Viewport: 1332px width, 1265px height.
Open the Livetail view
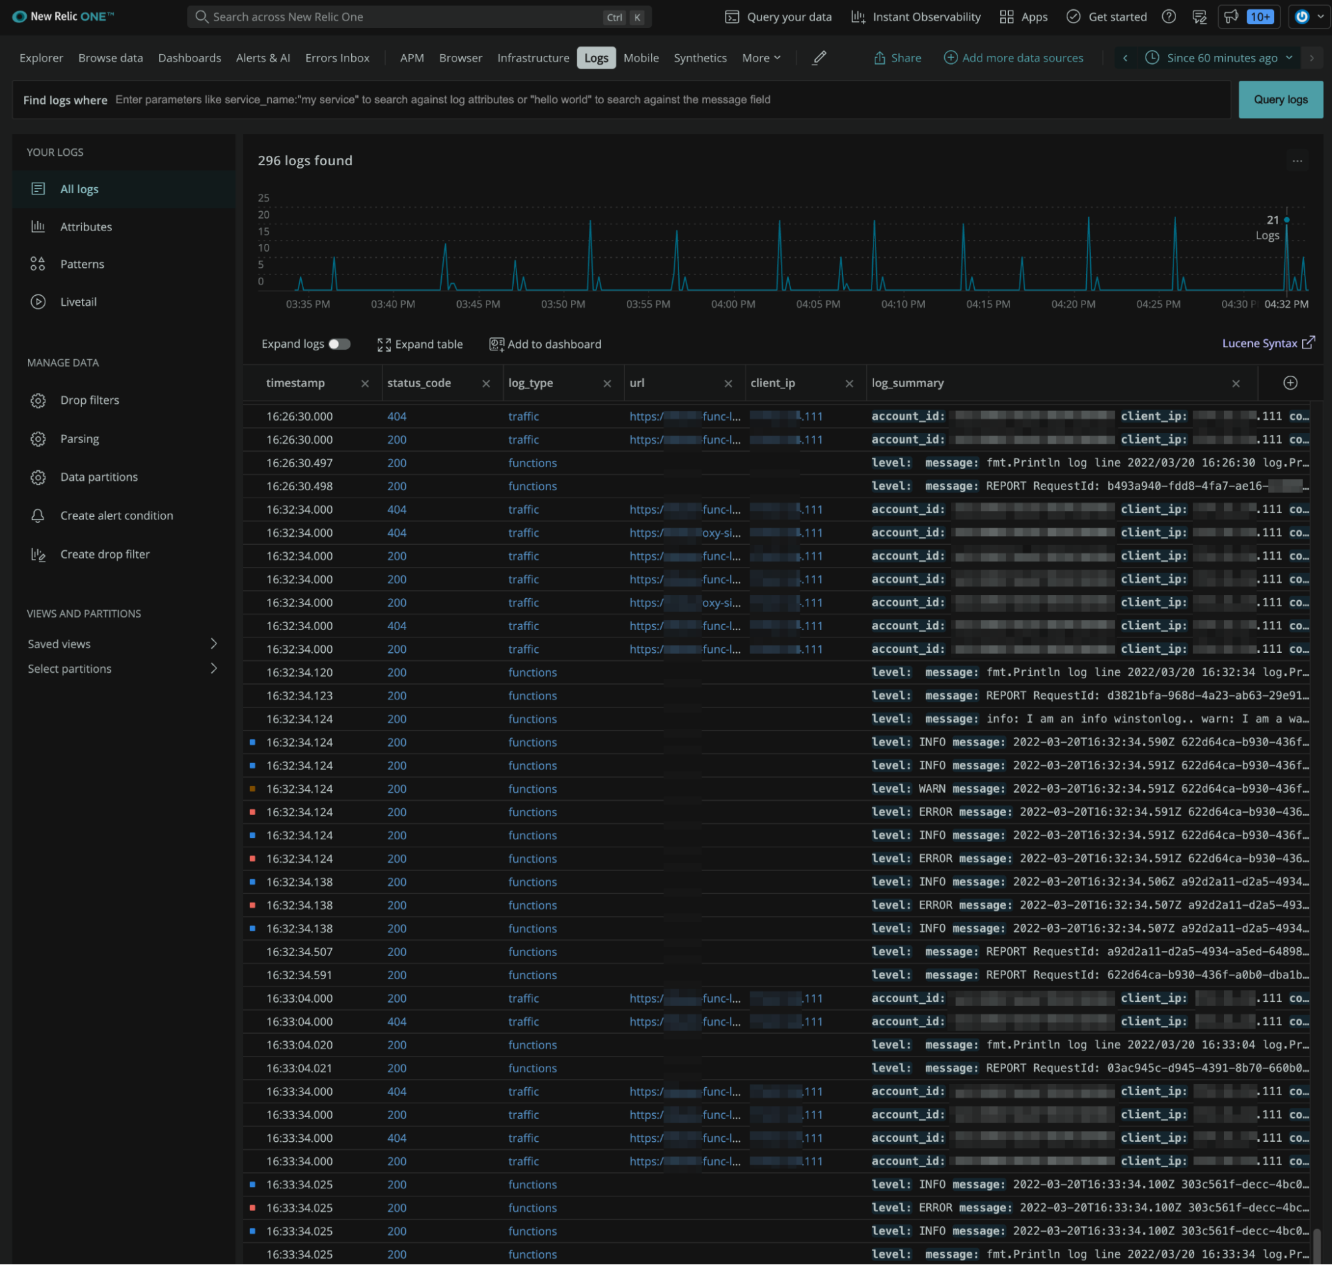point(78,302)
